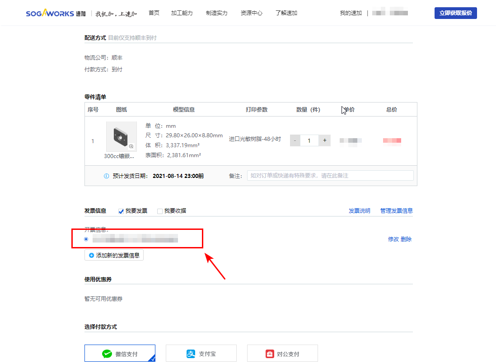The height and width of the screenshot is (364, 496).
Task: Click the 对公支付 corporate payment icon
Action: pyautogui.click(x=270, y=353)
